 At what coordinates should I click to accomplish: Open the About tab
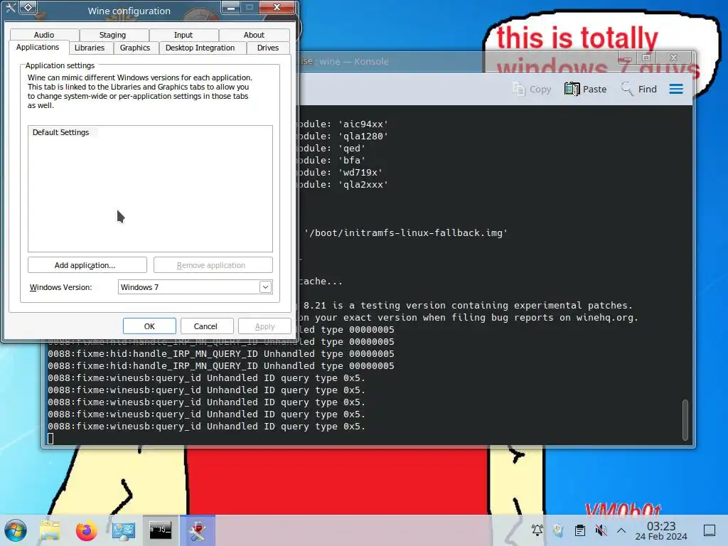[254, 35]
